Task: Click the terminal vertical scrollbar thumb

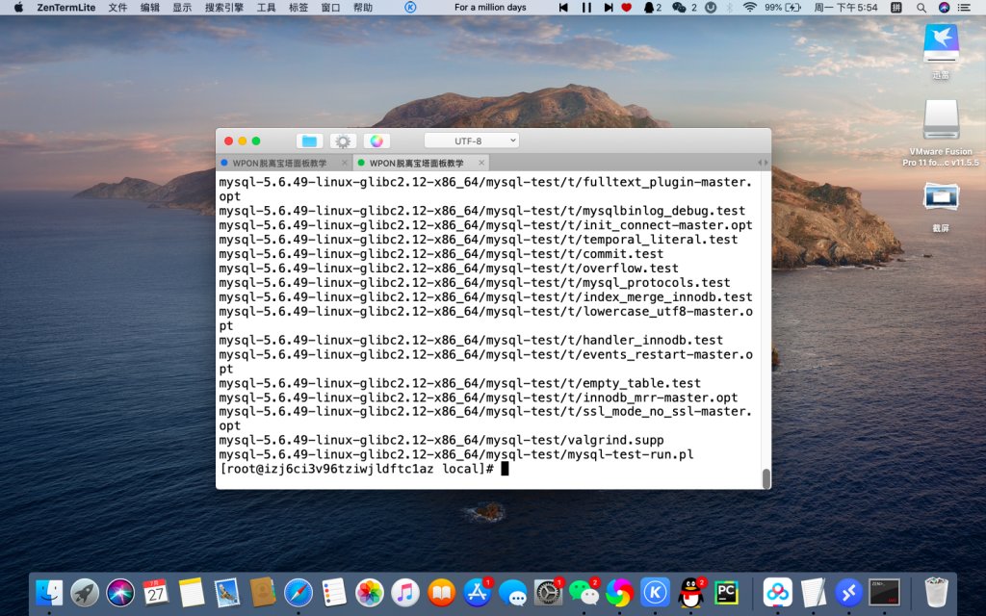Action: click(765, 478)
